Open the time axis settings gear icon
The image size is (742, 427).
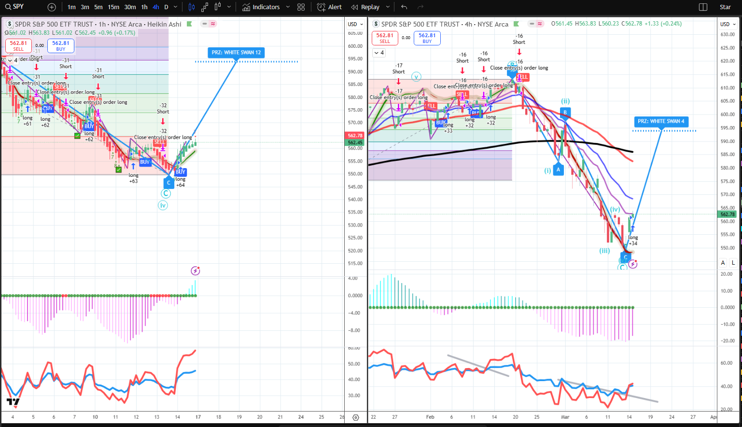click(x=356, y=417)
